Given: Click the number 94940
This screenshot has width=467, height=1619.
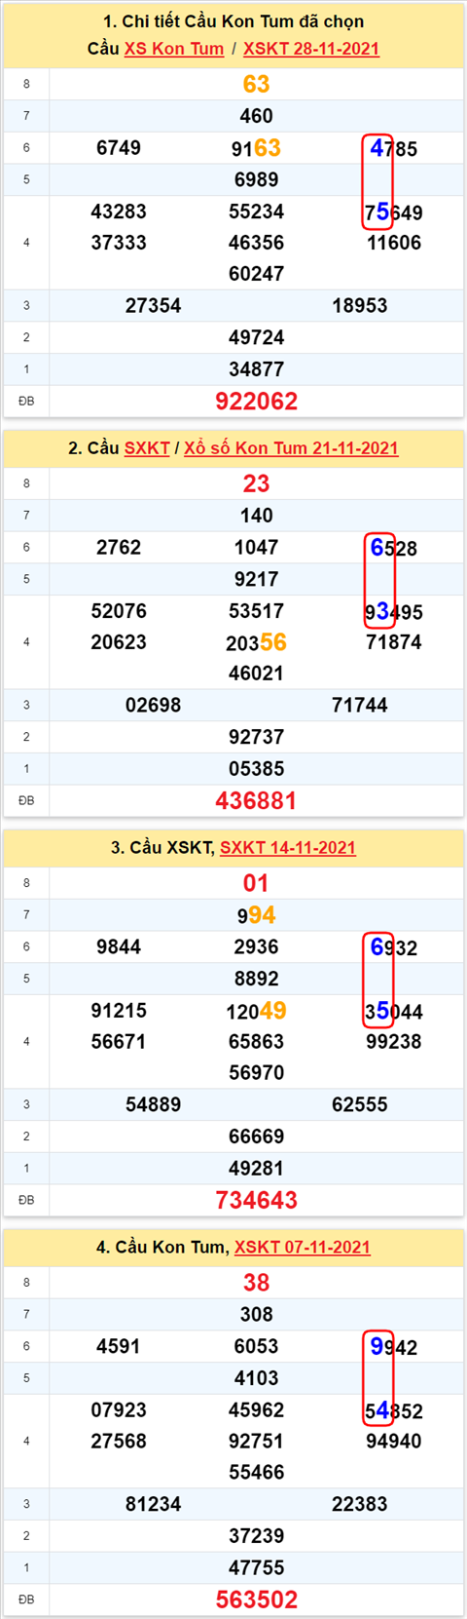Looking at the screenshot, I should click(x=394, y=1442).
